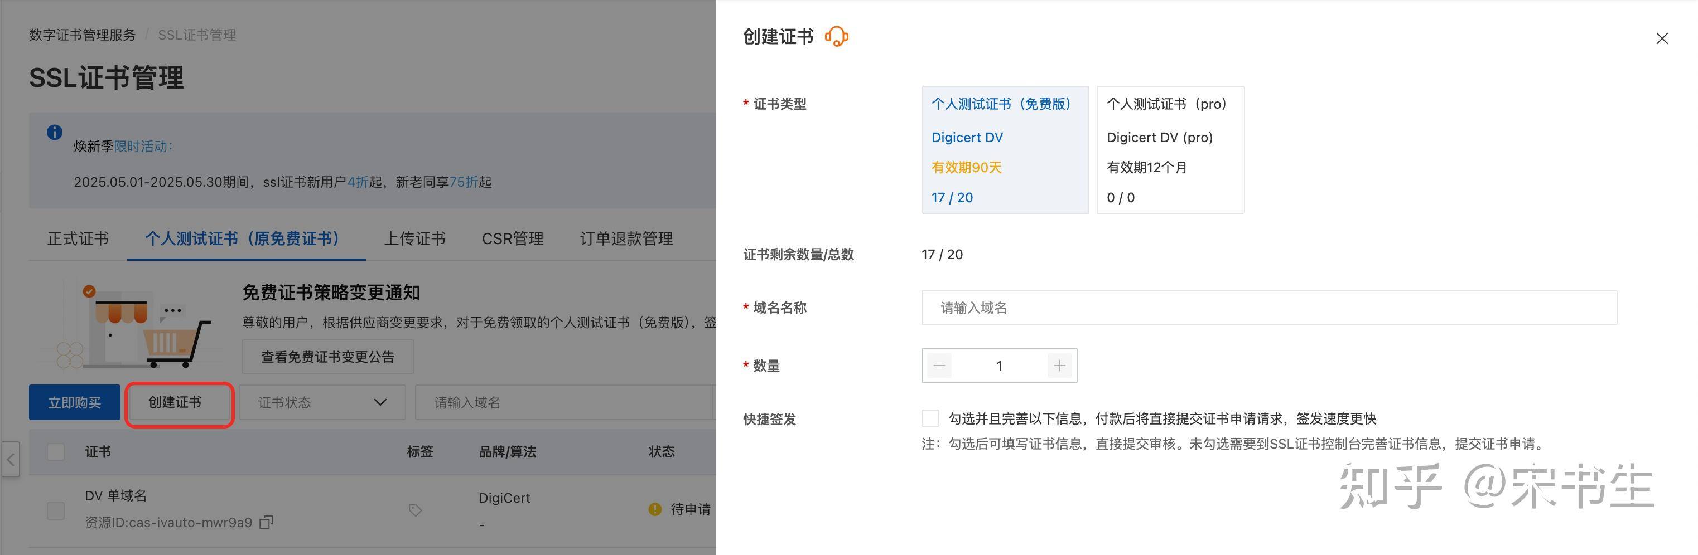Click the 立即购买 button
The height and width of the screenshot is (555, 1698).
coord(75,402)
